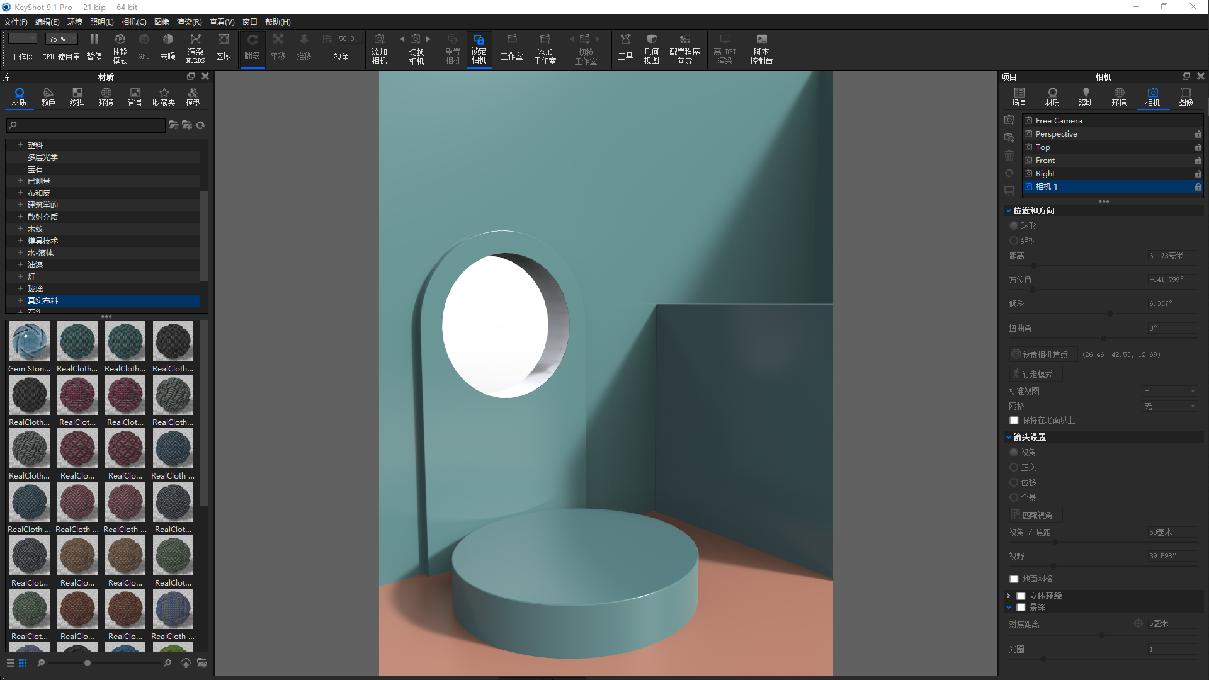
Task: Click the 设置相机焦点 set camera target icon
Action: pyautogui.click(x=1016, y=354)
